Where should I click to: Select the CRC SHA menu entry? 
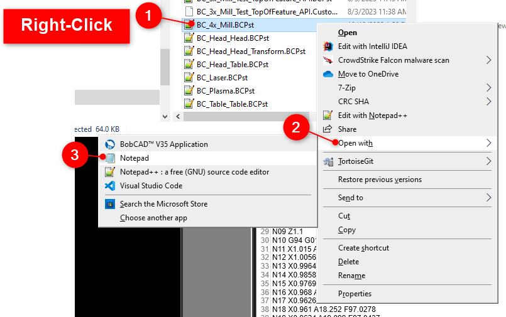click(353, 102)
